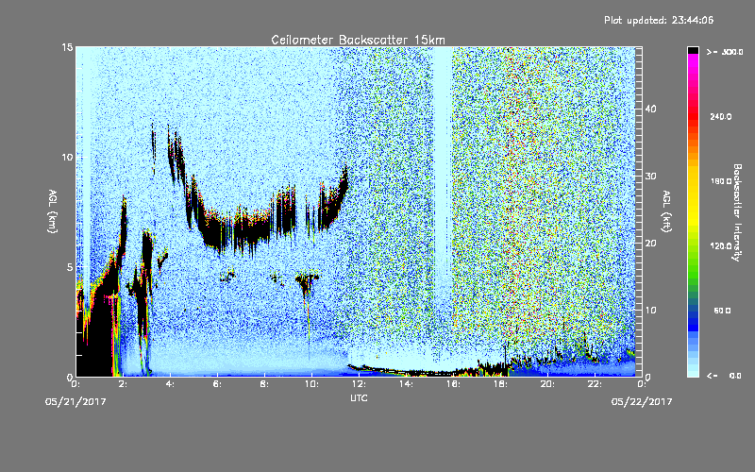The height and width of the screenshot is (472, 755).
Task: Click the 120.0 colorbar label
Action: click(721, 245)
